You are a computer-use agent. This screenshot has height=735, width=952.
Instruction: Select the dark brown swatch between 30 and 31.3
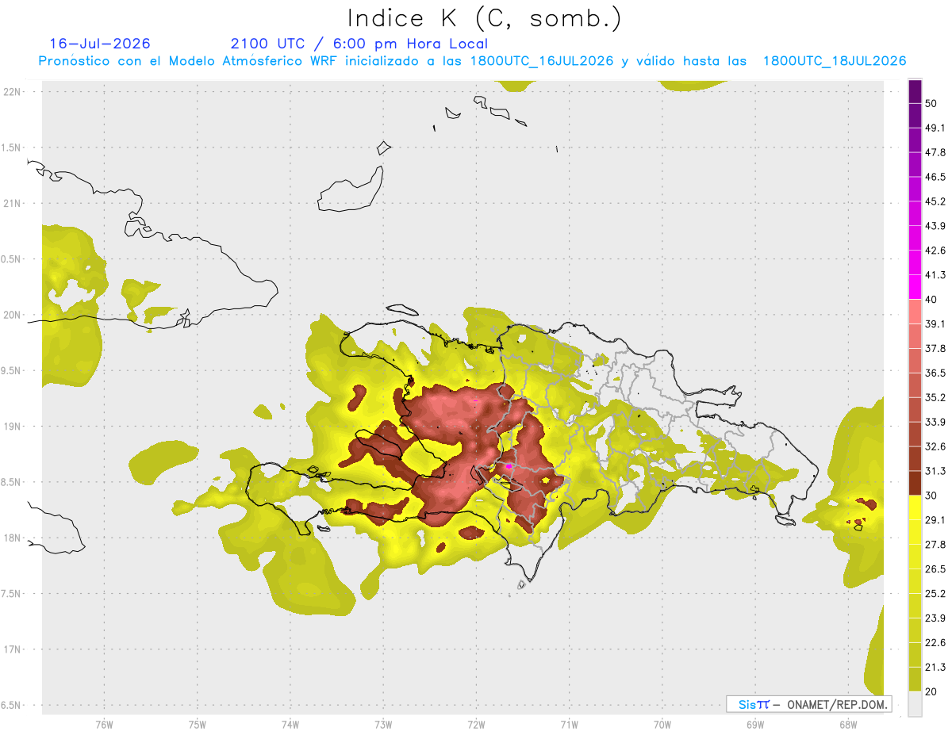click(915, 483)
